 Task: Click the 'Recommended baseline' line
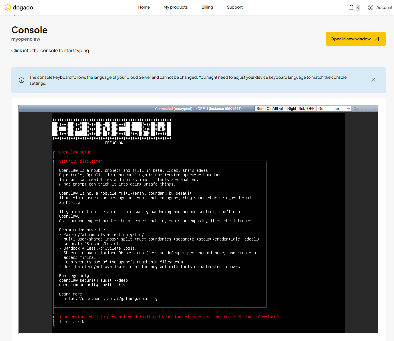click(82, 230)
